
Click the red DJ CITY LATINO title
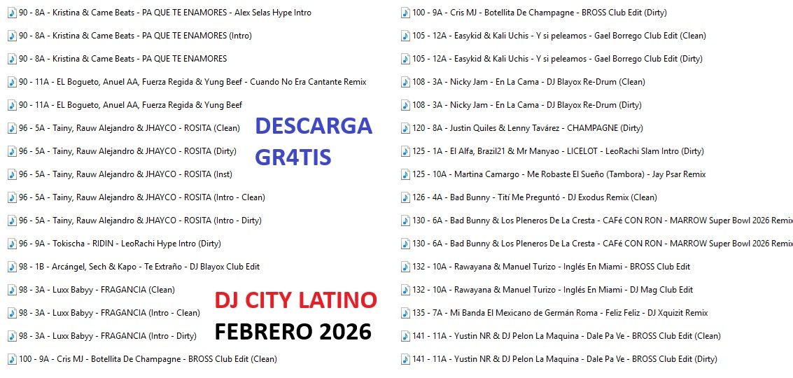click(x=295, y=300)
